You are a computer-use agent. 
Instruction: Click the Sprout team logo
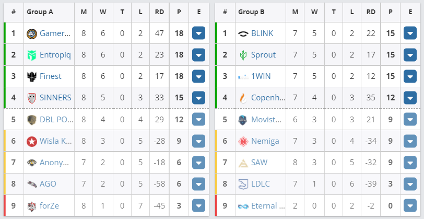(243, 55)
